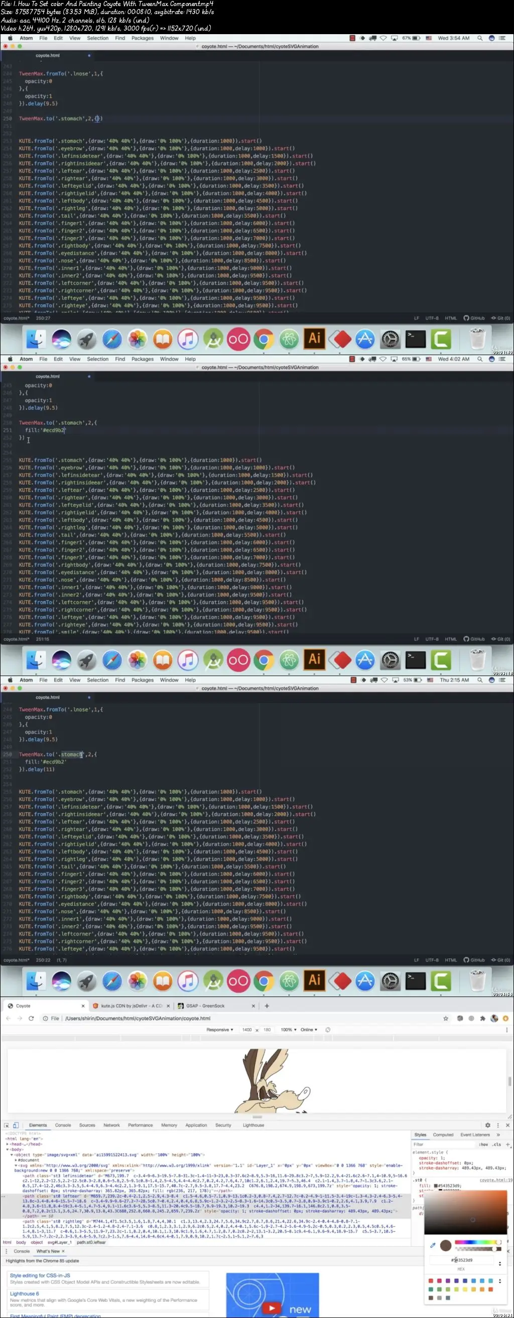Switch to the Computed styles tab

[443, 1135]
